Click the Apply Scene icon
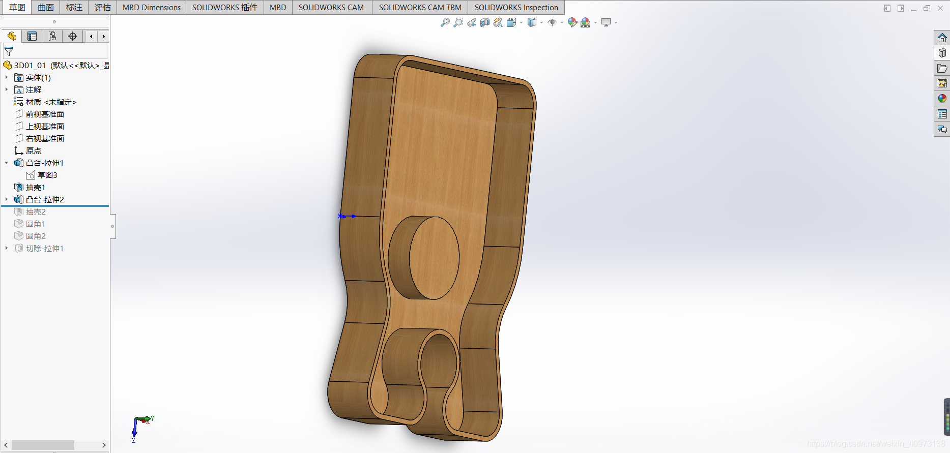Viewport: 950px width, 453px height. pos(586,22)
